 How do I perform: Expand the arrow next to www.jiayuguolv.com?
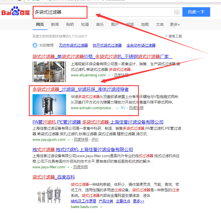(x=69, y=140)
